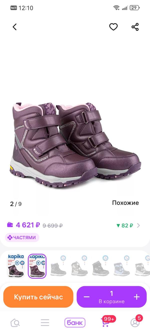Image resolution: width=150 pixels, height=334 pixels.
Task: Open Похожие similar items
Action: click(125, 203)
